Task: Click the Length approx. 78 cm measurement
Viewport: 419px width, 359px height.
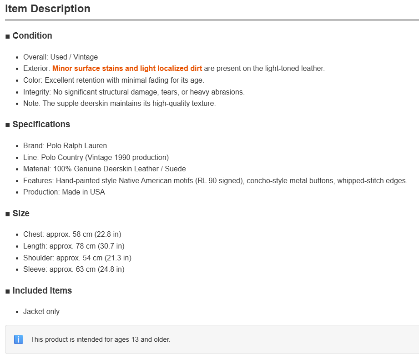Action: coord(74,246)
